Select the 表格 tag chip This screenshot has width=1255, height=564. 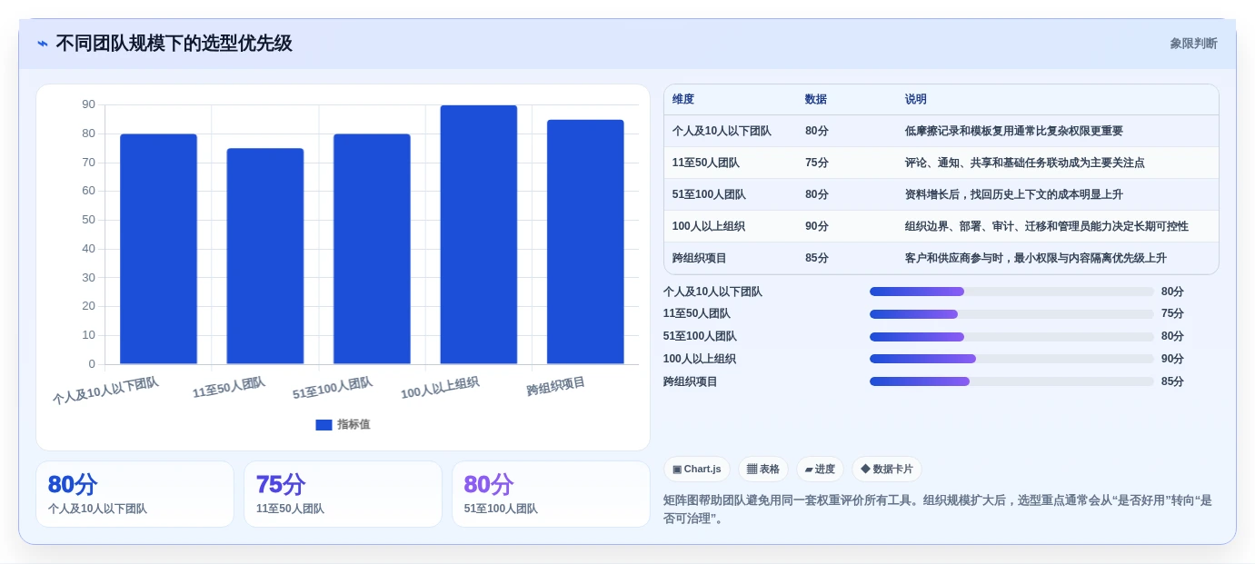763,469
